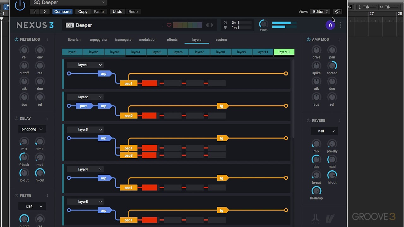Image resolution: width=404 pixels, height=227 pixels.
Task: Open the three-dot menu beside the home button
Action: click(341, 25)
